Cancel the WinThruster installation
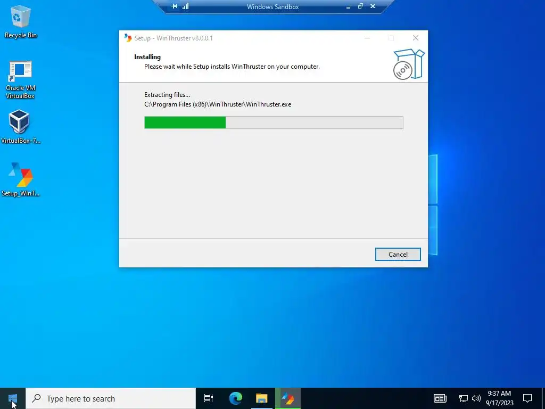Viewport: 545px width, 409px height. coord(398,254)
